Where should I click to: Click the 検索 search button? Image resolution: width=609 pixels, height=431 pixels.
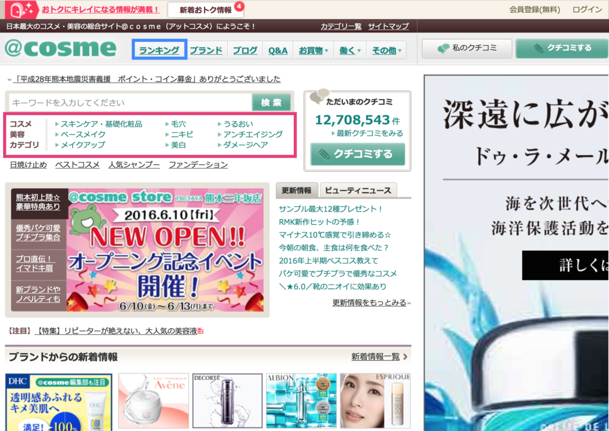click(x=271, y=102)
